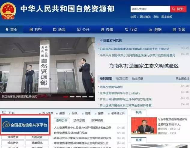Click hot word 国土资规
This screenshot has width=190, height=148.
point(167,16)
